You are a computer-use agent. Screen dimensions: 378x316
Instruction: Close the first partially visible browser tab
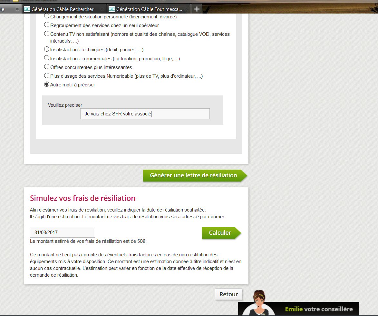click(x=17, y=9)
